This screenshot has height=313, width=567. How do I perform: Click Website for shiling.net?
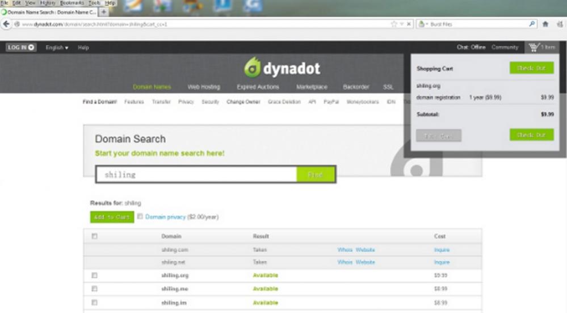[365, 262]
